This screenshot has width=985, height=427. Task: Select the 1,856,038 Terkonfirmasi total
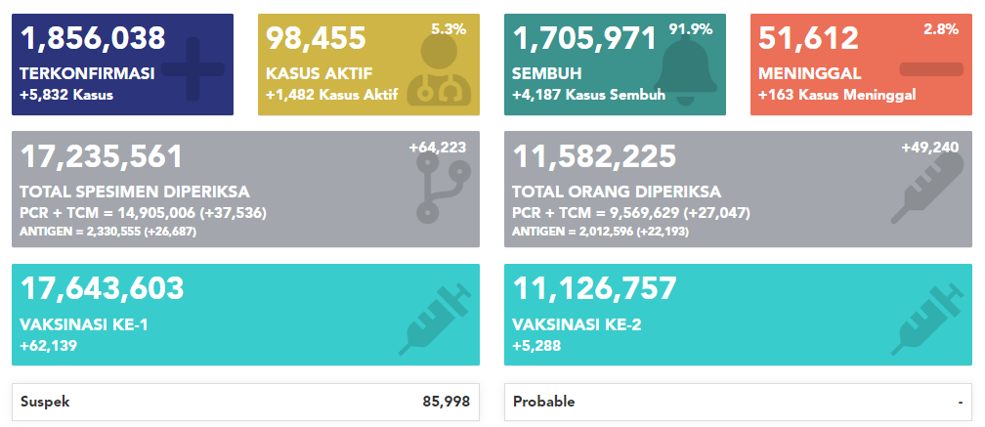click(x=93, y=38)
